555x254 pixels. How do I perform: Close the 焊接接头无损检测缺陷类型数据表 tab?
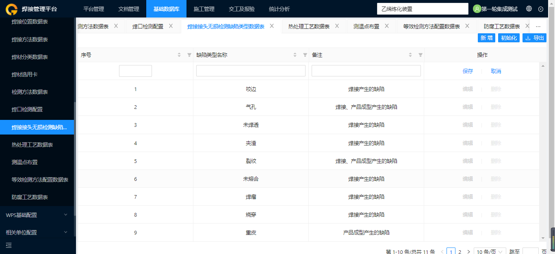pos(272,26)
